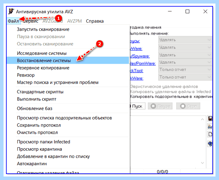The image size is (219, 180).
Task: Open the Сервис menu
Action: (x=31, y=21)
